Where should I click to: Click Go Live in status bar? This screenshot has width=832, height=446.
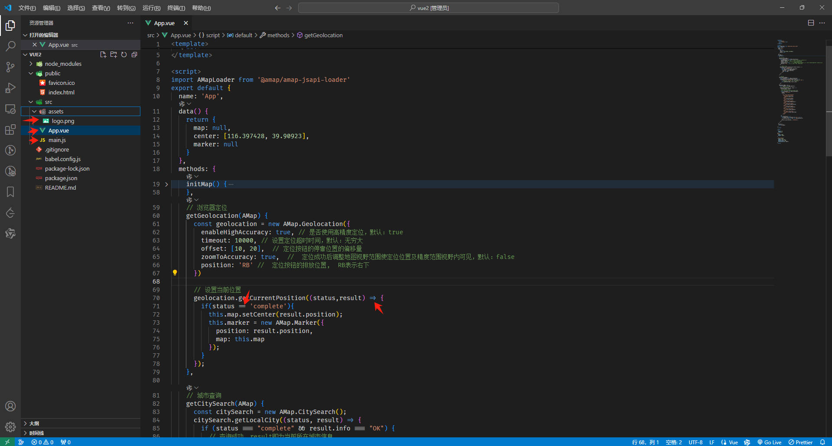(x=770, y=442)
